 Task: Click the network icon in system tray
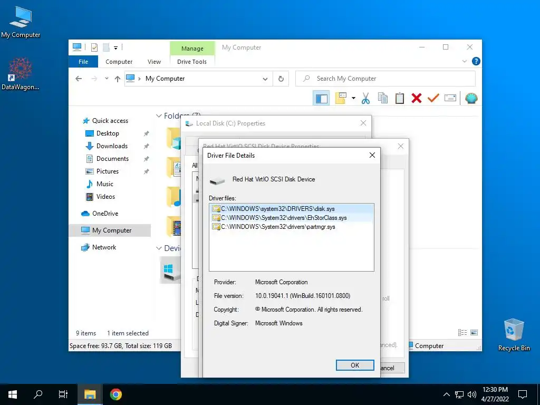459,394
